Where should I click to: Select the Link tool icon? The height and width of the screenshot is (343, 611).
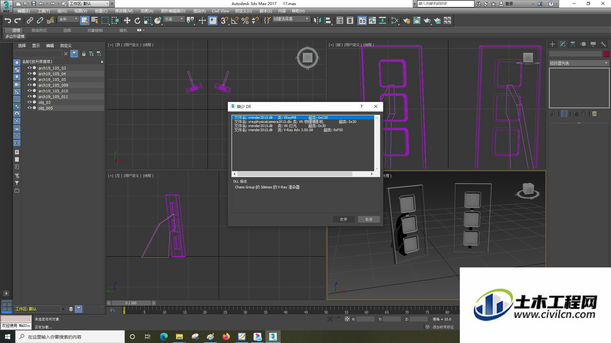(x=30, y=21)
